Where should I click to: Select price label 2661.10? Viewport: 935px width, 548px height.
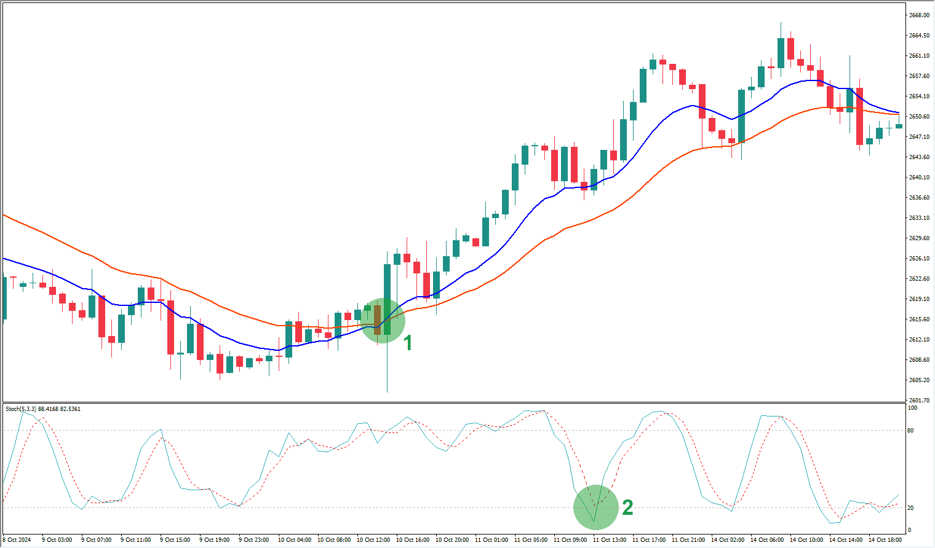[x=918, y=56]
